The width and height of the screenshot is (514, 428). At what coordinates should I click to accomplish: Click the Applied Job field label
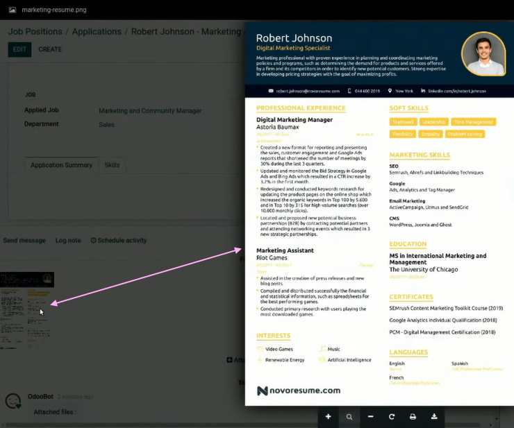[x=41, y=110]
